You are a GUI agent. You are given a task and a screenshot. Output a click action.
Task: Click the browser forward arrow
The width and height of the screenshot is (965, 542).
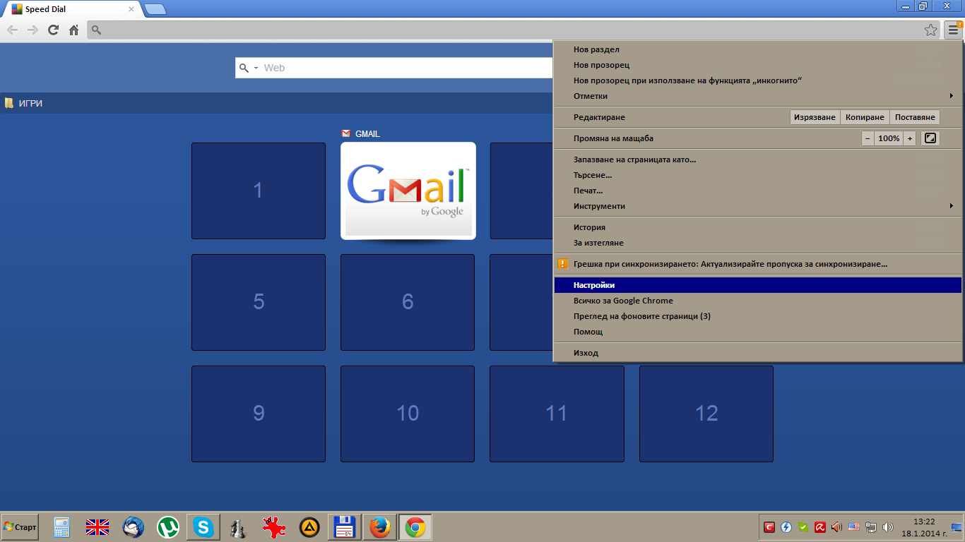[32, 30]
